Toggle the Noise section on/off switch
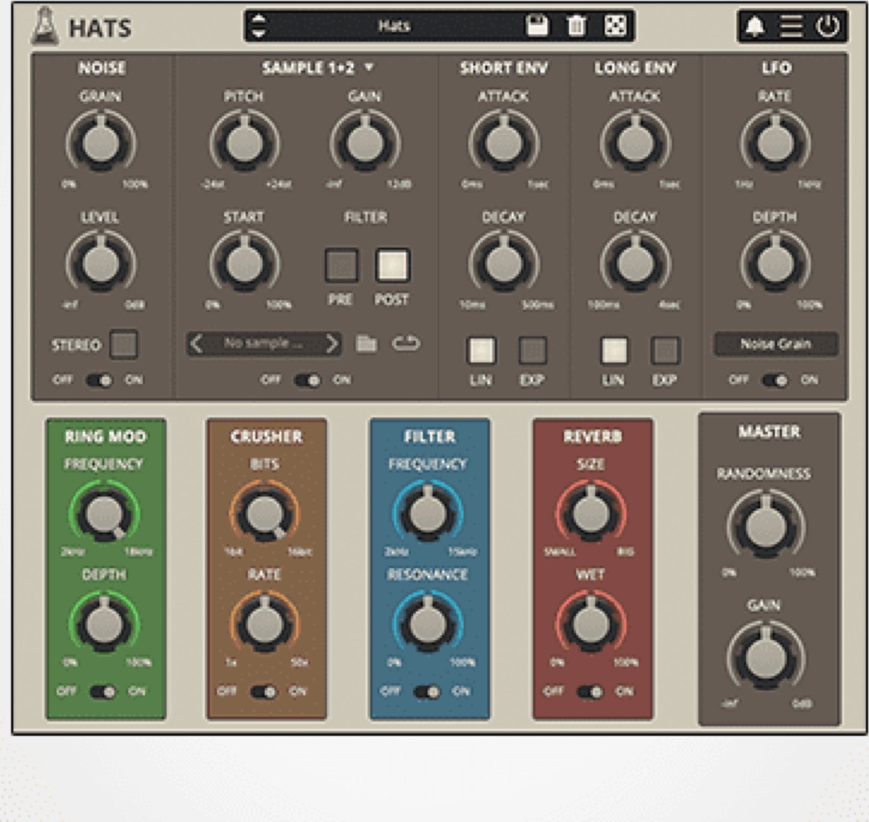 point(99,380)
